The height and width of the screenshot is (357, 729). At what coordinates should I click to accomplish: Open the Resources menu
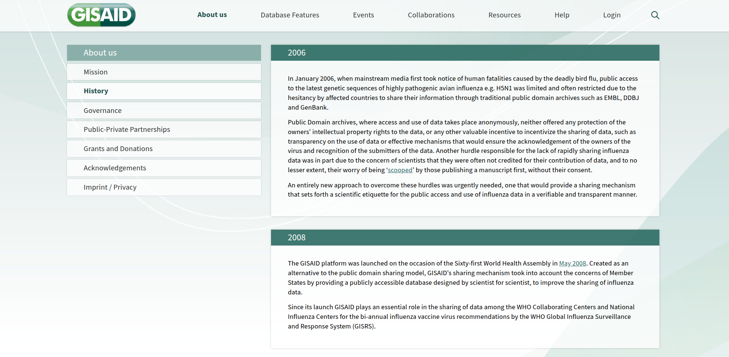point(505,15)
